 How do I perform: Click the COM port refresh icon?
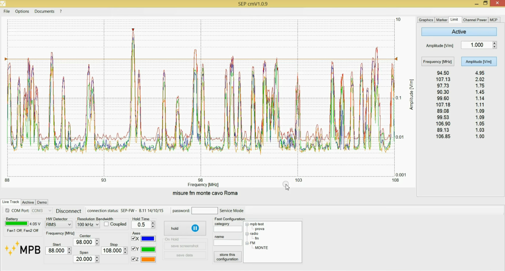(x=7, y=211)
